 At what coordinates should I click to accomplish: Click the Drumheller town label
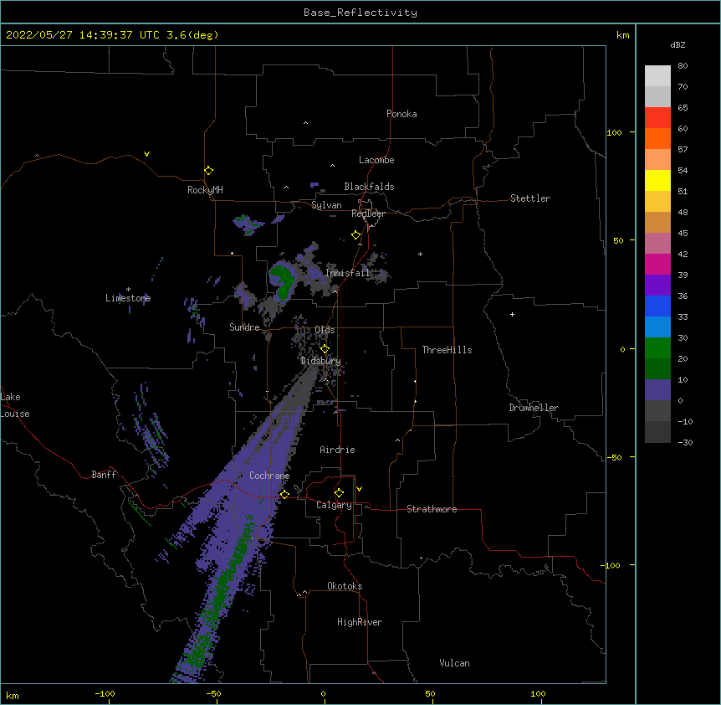click(534, 408)
